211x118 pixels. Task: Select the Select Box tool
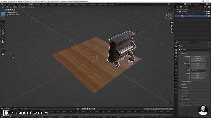click(x=3, y=14)
